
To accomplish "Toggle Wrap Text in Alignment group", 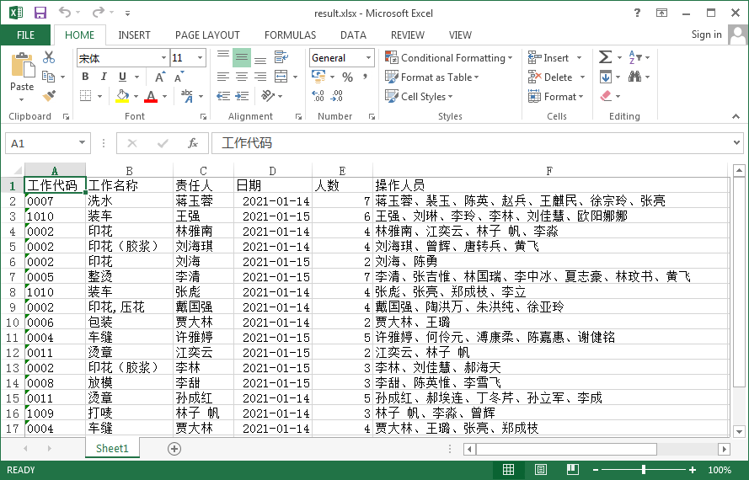I will pyautogui.click(x=281, y=58).
